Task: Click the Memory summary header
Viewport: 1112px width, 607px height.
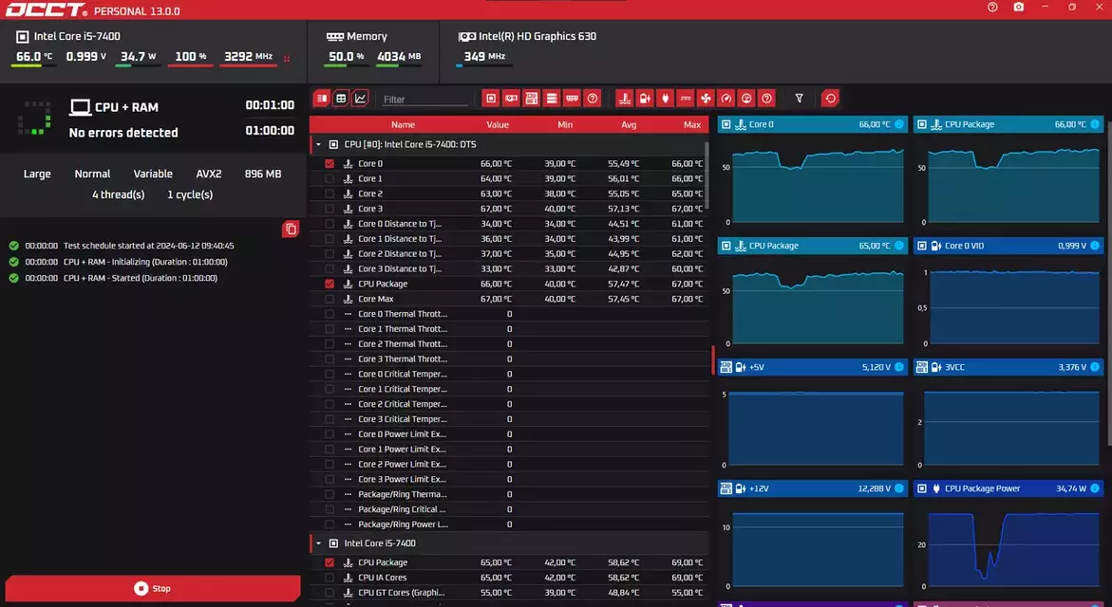Action: pos(357,36)
